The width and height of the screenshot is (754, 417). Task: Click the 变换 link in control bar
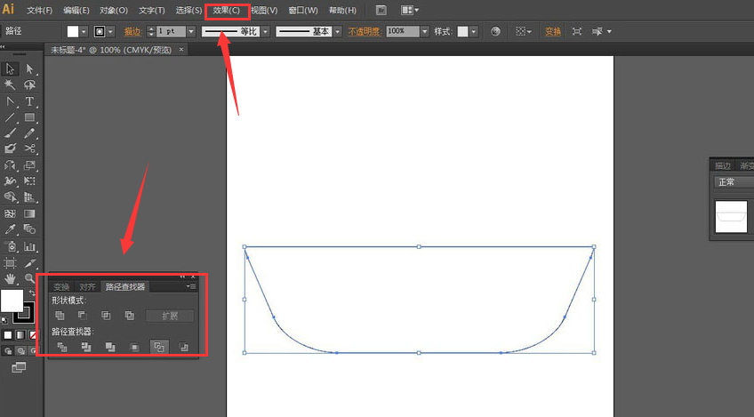coord(553,31)
